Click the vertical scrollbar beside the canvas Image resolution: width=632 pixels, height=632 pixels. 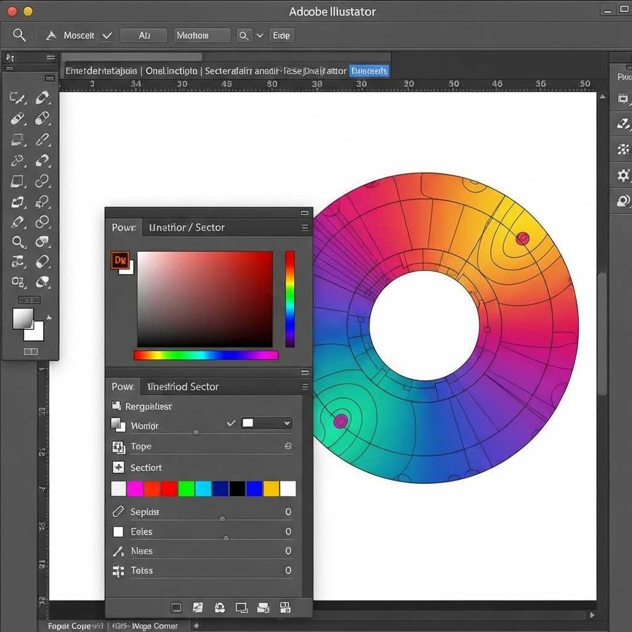point(602,334)
